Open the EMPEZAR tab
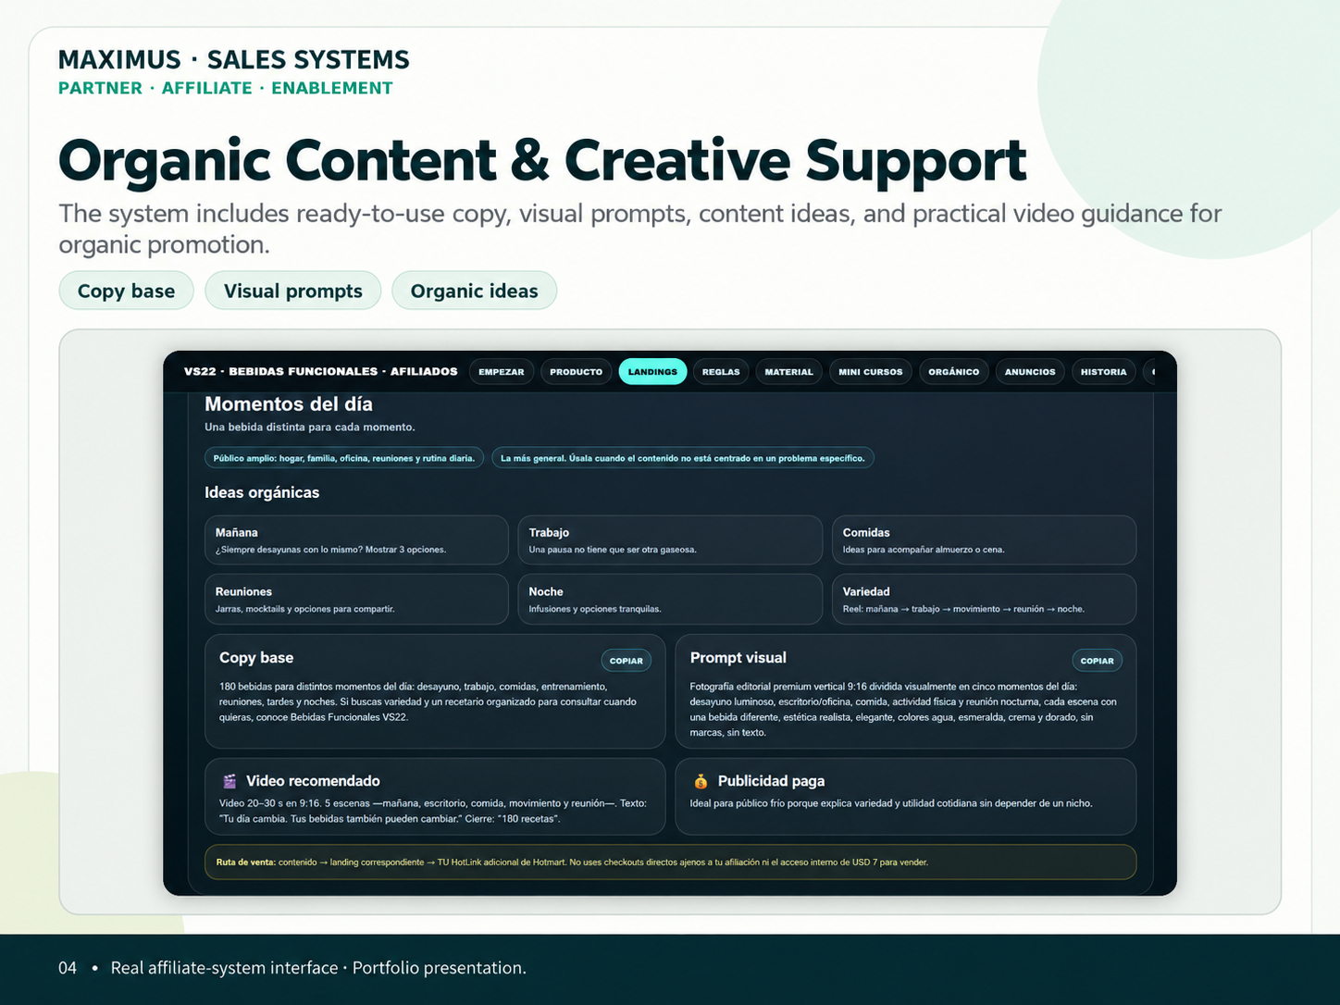 point(502,372)
